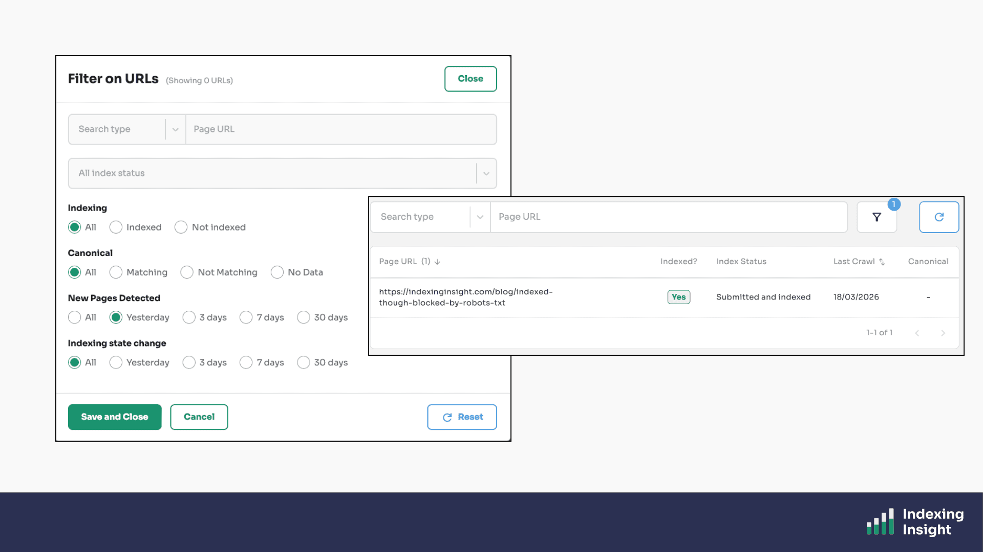Click Page URL field in filter dialog
Image resolution: width=983 pixels, height=552 pixels.
click(x=340, y=129)
